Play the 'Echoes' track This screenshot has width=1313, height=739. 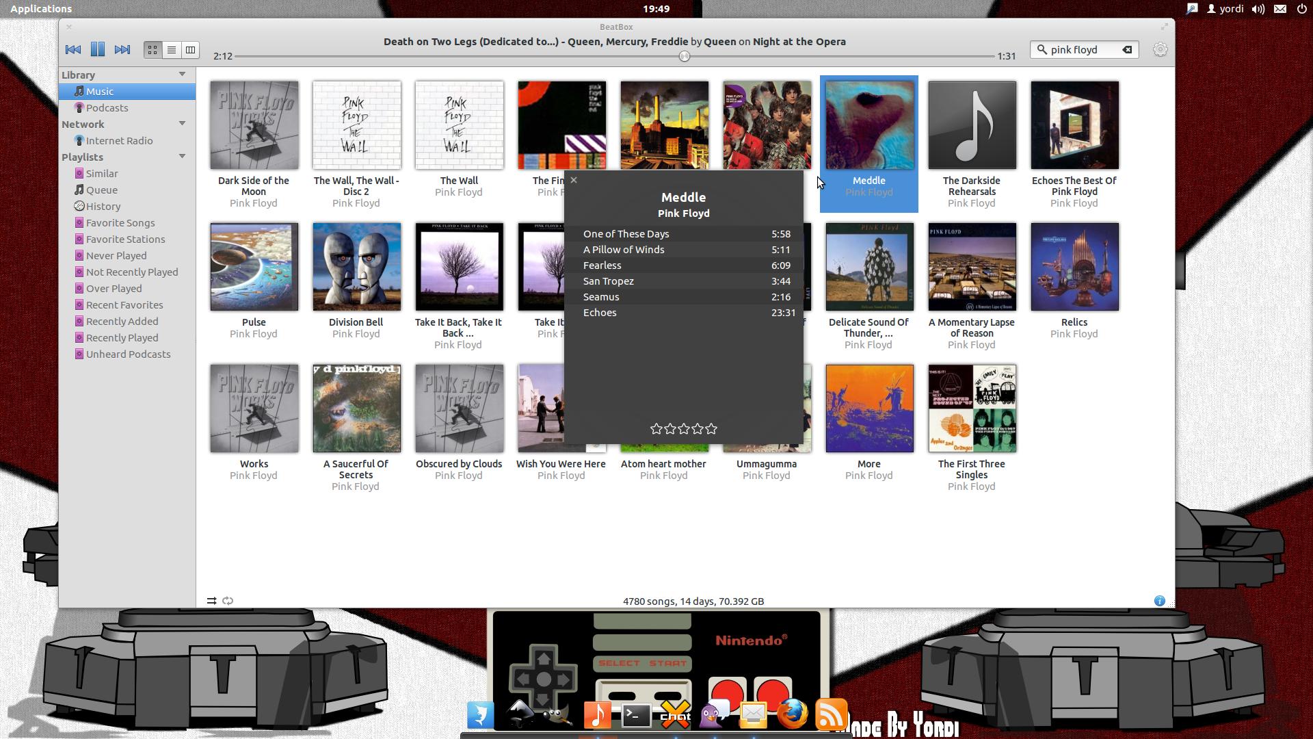coord(684,313)
